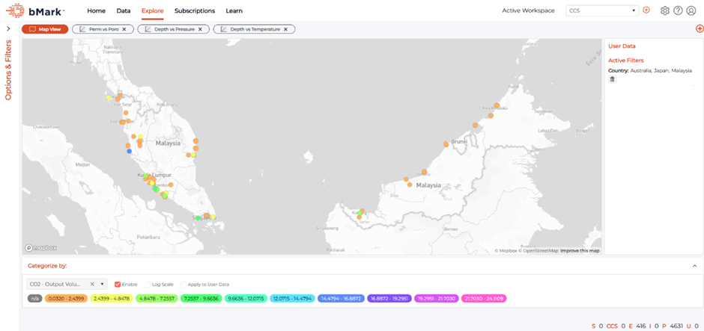This screenshot has height=331, width=704.
Task: Open the Active Workspace CCS dropdown
Action: click(602, 10)
